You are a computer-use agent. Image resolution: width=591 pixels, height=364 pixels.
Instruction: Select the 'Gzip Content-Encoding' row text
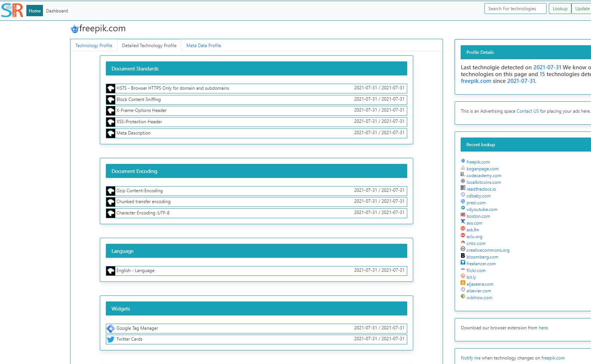point(139,191)
